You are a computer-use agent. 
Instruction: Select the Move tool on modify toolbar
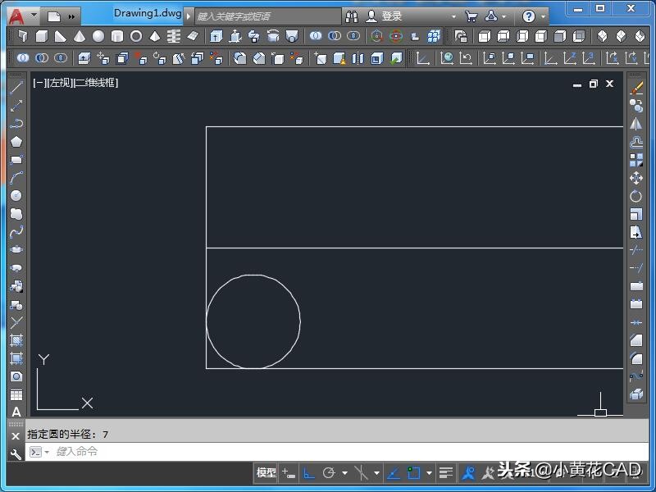click(x=636, y=178)
